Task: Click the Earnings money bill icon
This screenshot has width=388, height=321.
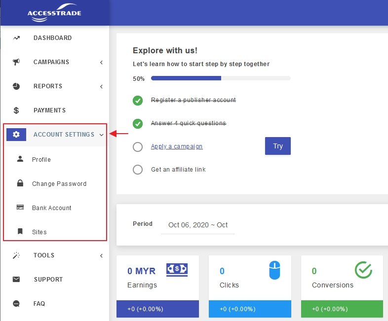Action: (x=177, y=270)
